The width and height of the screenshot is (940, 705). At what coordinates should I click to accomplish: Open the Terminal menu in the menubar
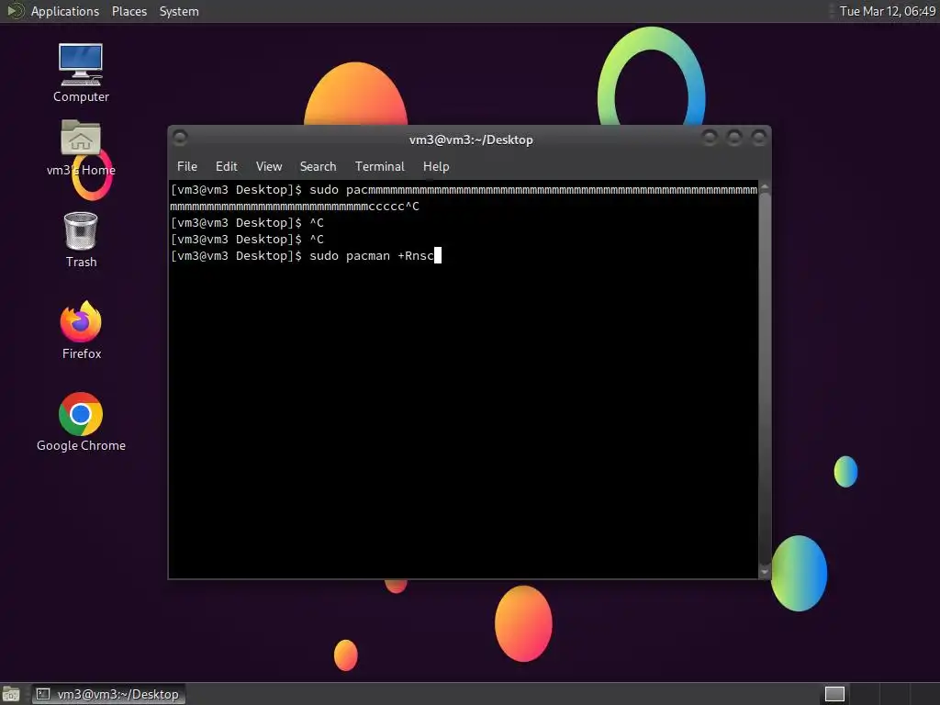point(379,167)
